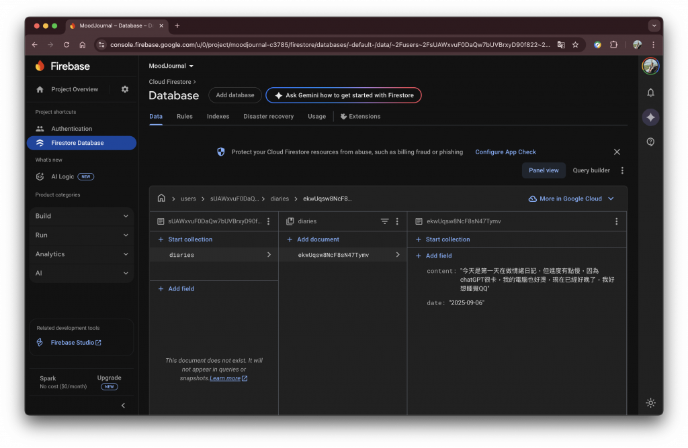Open Chrome three-dot menu
Image resolution: width=688 pixels, height=448 pixels.
[x=653, y=45]
